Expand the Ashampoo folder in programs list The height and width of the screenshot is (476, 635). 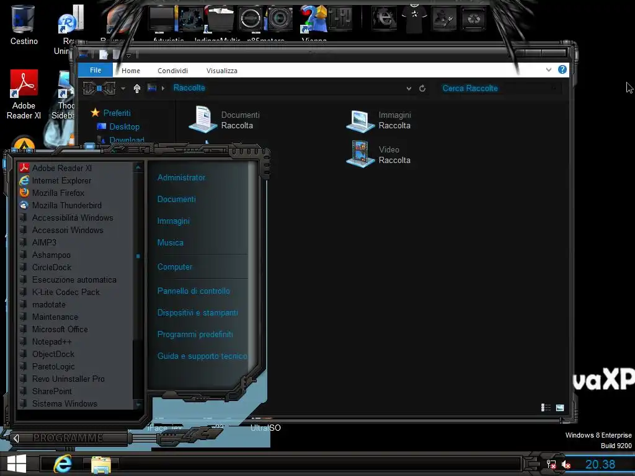[51, 255]
